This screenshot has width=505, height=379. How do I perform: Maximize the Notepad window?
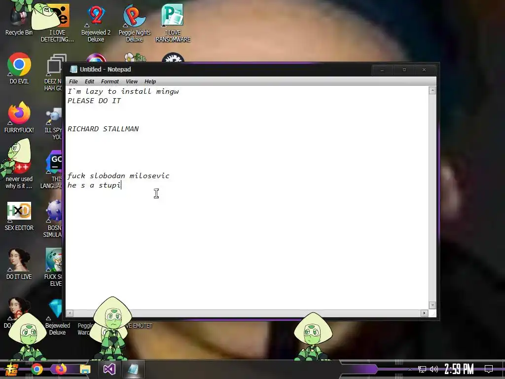click(404, 70)
